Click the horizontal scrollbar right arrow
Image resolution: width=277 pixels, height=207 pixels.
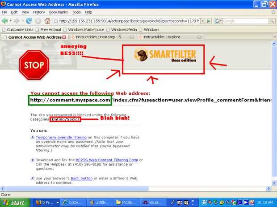tap(269, 188)
